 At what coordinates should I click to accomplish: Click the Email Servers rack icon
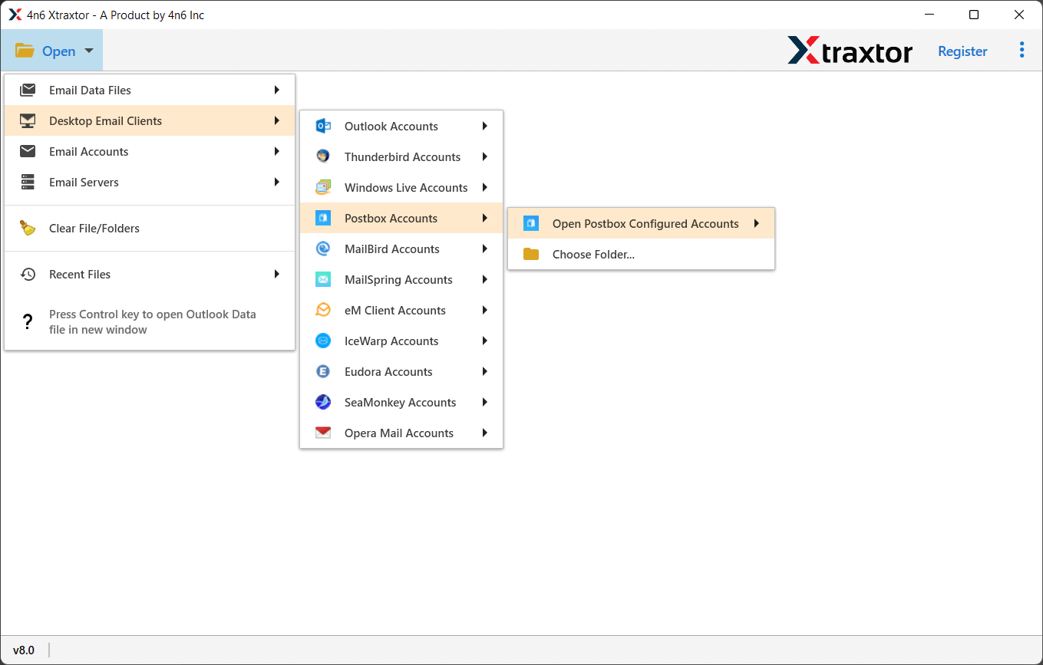28,182
